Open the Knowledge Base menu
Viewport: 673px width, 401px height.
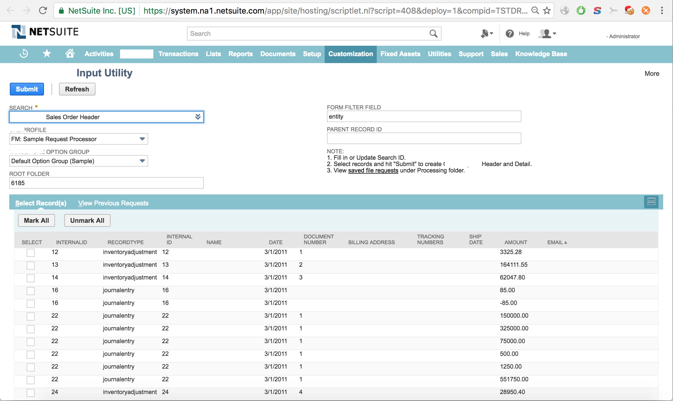pos(541,54)
